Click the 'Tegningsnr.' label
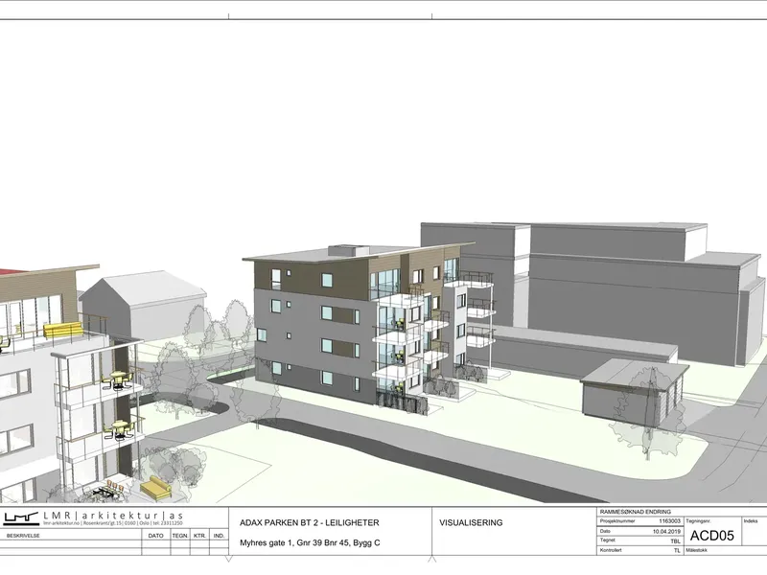This screenshot has width=767, height=575. [x=698, y=521]
